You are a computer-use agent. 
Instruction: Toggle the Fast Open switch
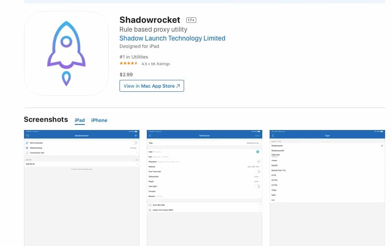pos(257,186)
